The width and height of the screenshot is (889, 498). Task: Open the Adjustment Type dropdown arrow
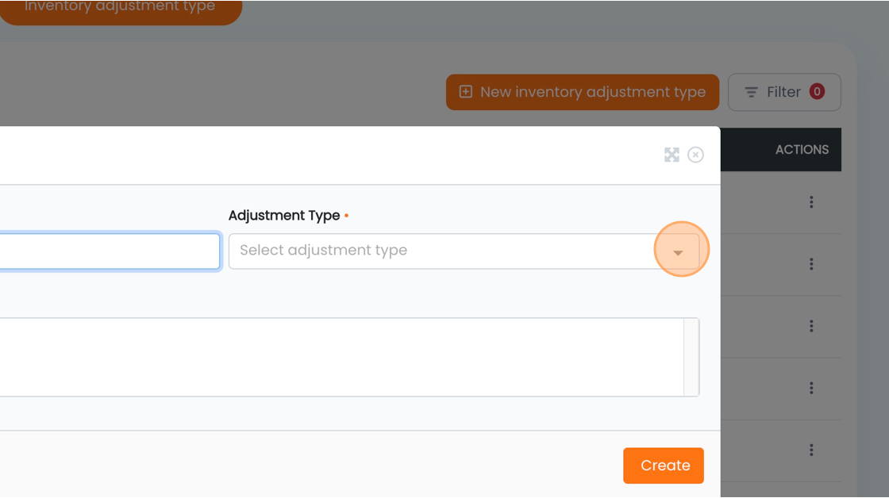678,252
